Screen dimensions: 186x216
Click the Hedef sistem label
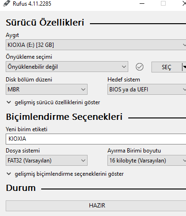coord(124,80)
